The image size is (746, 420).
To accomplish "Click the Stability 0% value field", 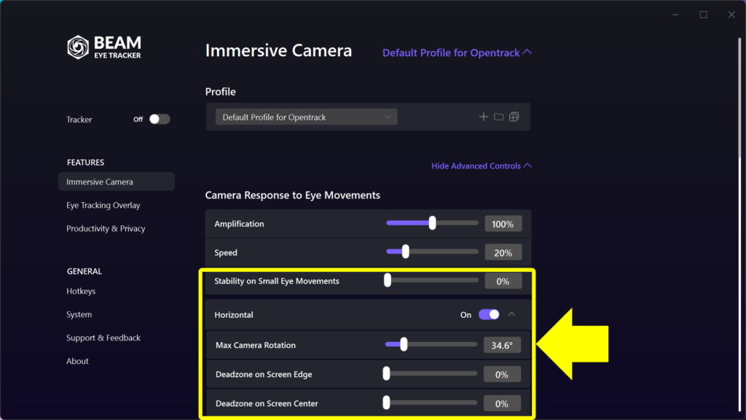I will click(503, 281).
